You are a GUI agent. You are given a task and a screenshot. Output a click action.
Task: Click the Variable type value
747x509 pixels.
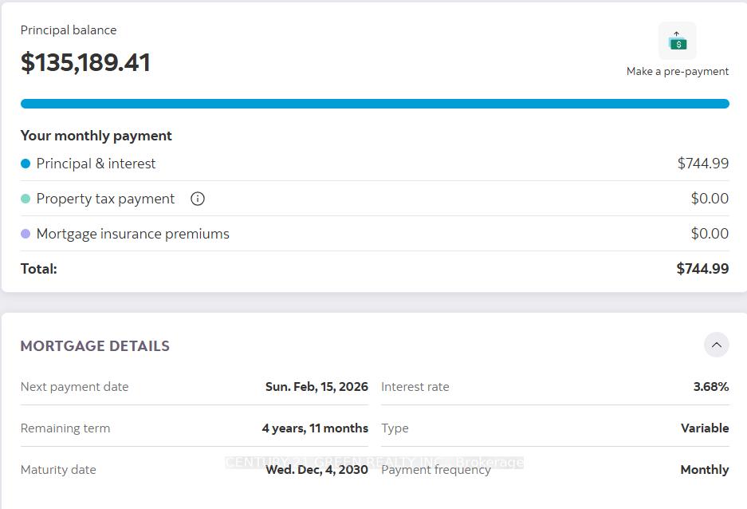pos(704,428)
